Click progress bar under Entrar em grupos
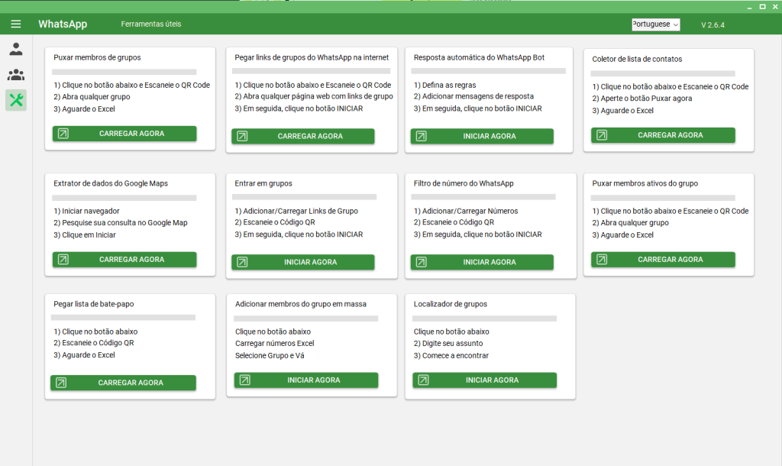Screen dimensions: 782x466 [304, 197]
